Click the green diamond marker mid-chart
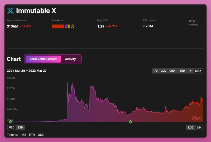This screenshot has width=211, height=142. [x=131, y=122]
